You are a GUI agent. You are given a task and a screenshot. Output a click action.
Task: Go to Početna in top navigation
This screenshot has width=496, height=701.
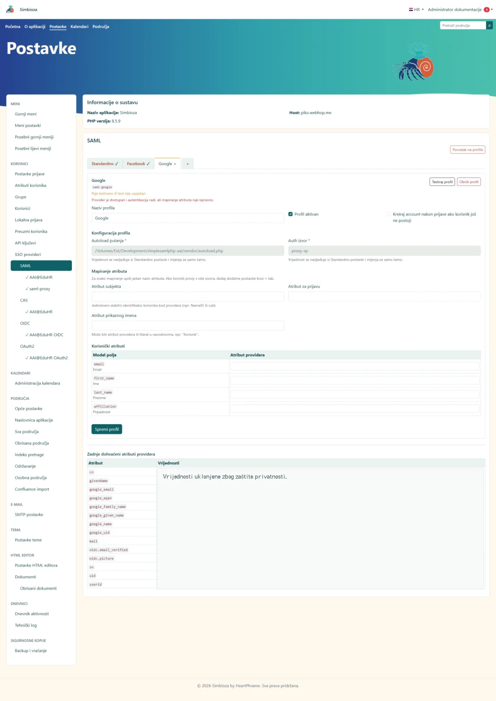coord(13,27)
